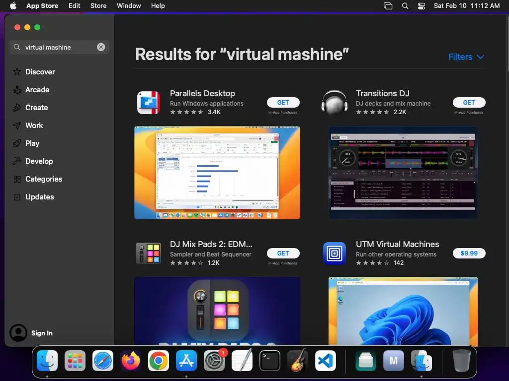Open the Apple menu
This screenshot has height=381, width=509.
coord(13,5)
